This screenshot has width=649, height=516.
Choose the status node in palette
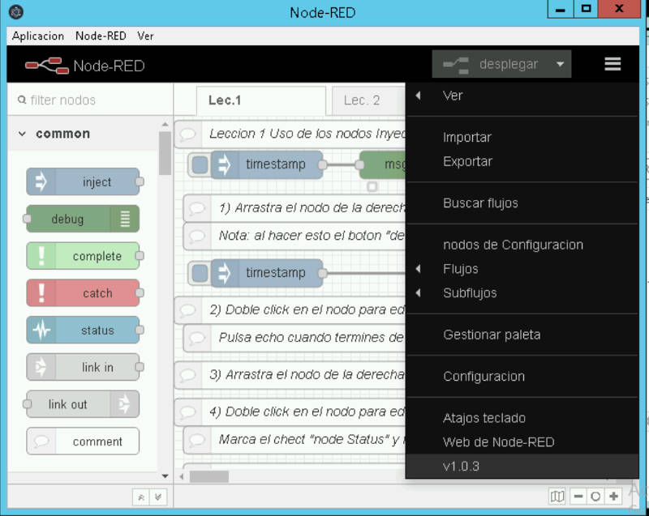(83, 330)
